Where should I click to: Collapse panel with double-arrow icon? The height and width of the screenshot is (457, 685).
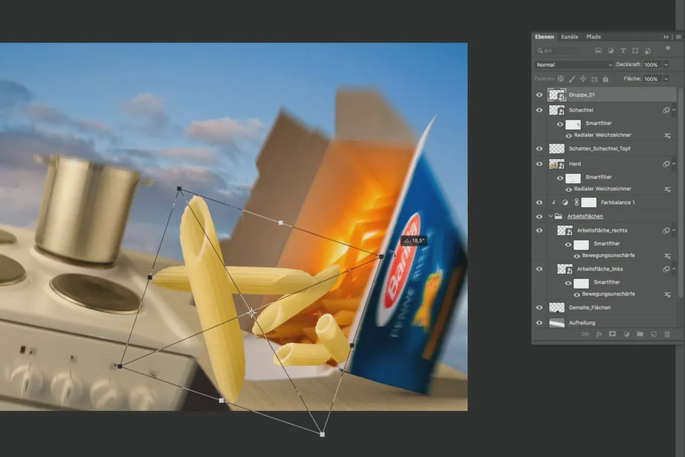(666, 37)
